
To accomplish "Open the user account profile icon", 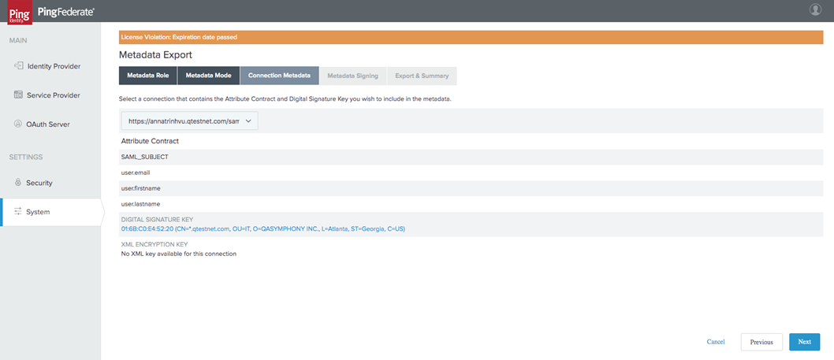I will (x=815, y=9).
